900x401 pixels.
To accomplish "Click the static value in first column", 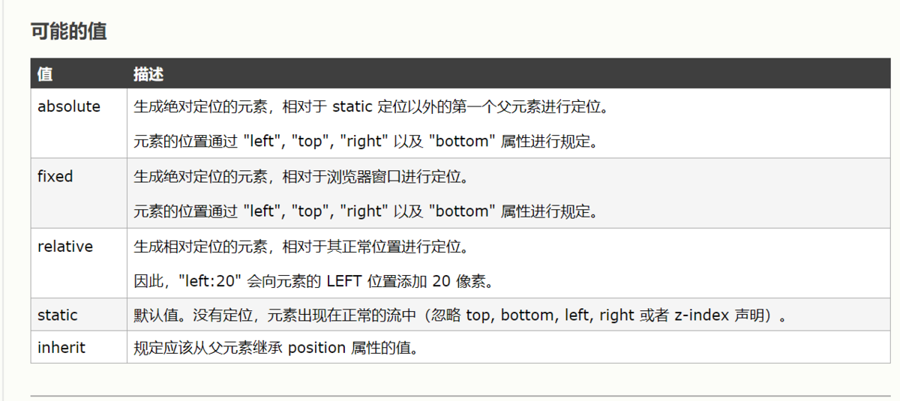I will (x=58, y=315).
